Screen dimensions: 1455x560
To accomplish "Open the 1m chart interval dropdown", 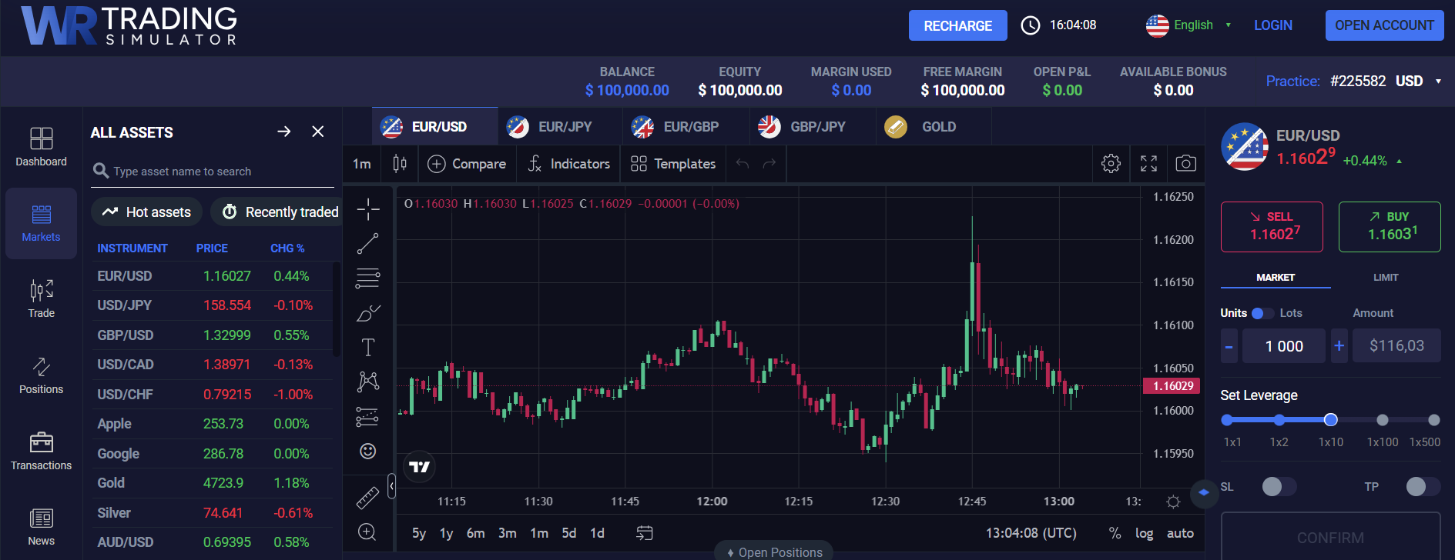I will pos(361,164).
